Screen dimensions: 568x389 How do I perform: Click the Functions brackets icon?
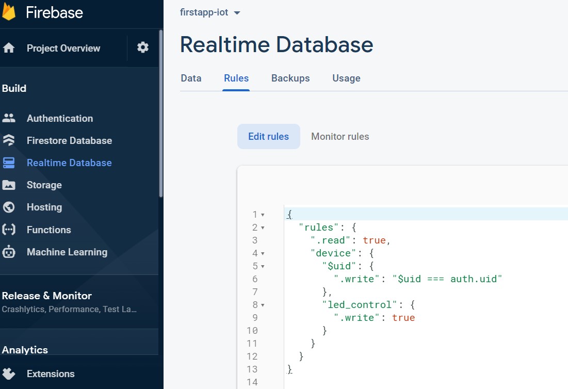9,230
